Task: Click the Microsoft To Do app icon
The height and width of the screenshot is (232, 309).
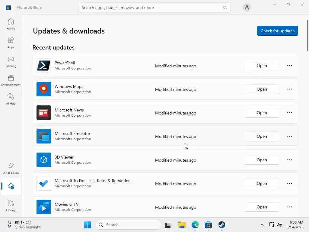Action: tap(44, 183)
